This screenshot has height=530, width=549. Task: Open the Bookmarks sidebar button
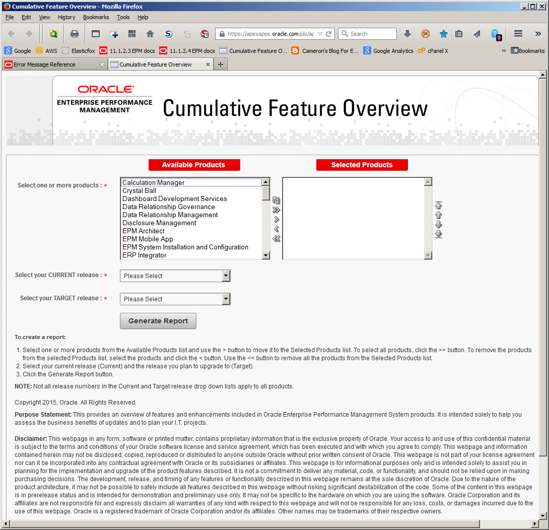click(x=528, y=51)
